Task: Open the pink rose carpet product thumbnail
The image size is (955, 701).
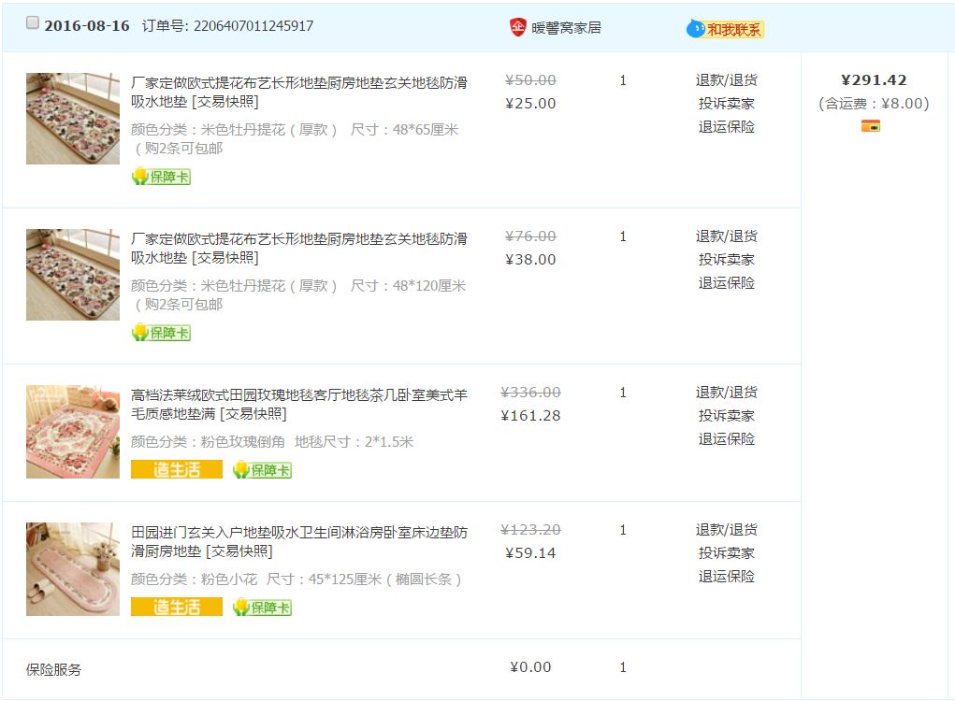Action: pyautogui.click(x=73, y=431)
